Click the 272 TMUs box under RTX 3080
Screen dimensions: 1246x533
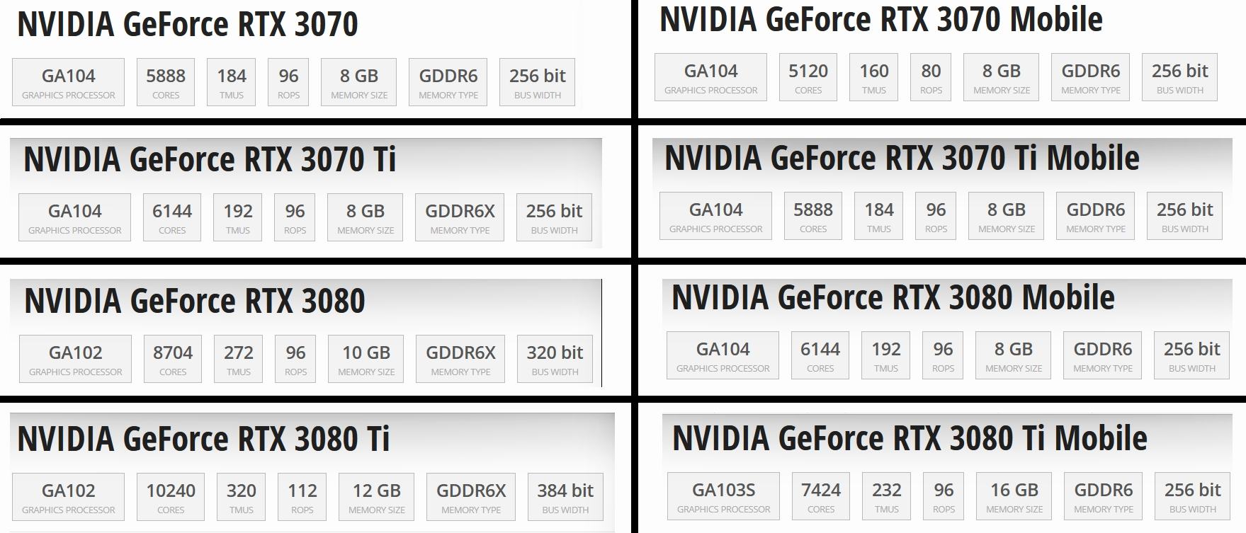[x=239, y=359]
